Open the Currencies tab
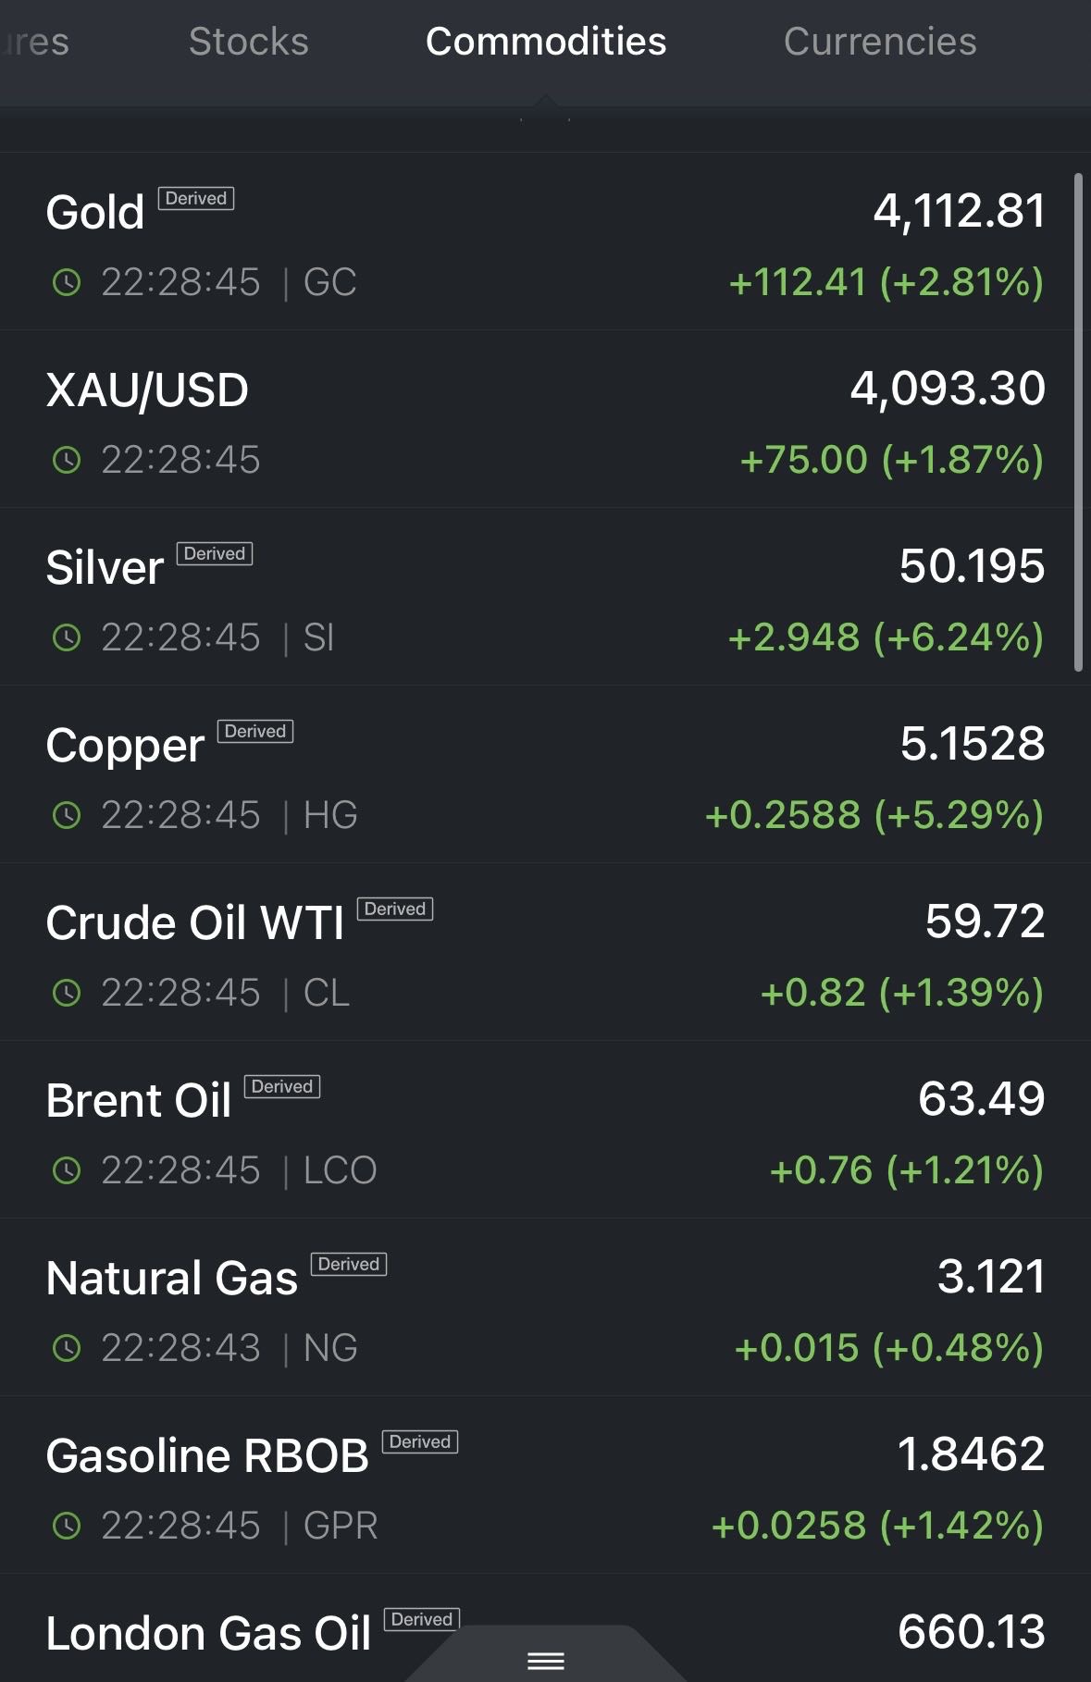The width and height of the screenshot is (1091, 1682). click(x=879, y=42)
